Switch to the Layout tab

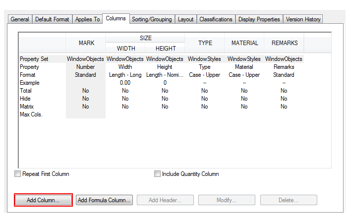[186, 19]
